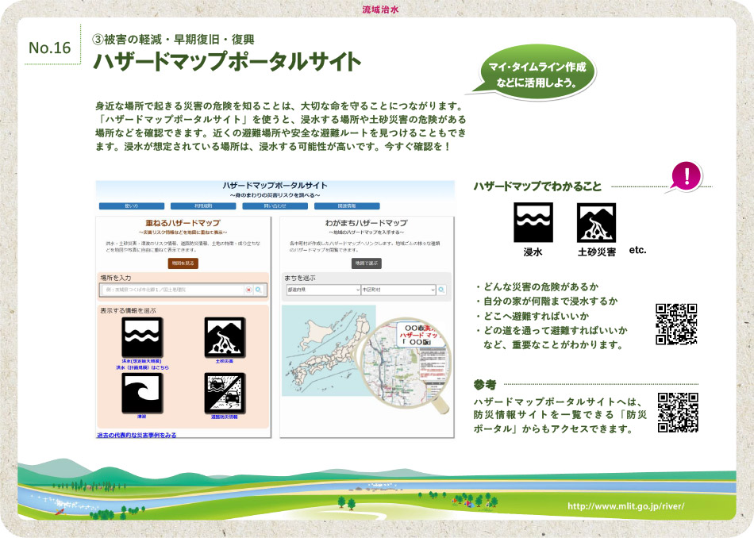Viewport: 754px width, 538px height.
Task: Click the 参考 heading
Action: (485, 385)
